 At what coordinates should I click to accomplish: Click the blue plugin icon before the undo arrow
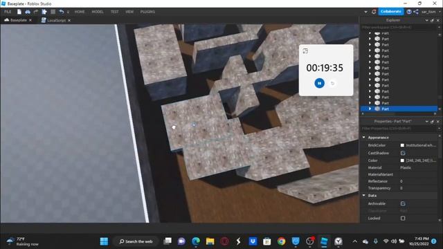pos(44,12)
